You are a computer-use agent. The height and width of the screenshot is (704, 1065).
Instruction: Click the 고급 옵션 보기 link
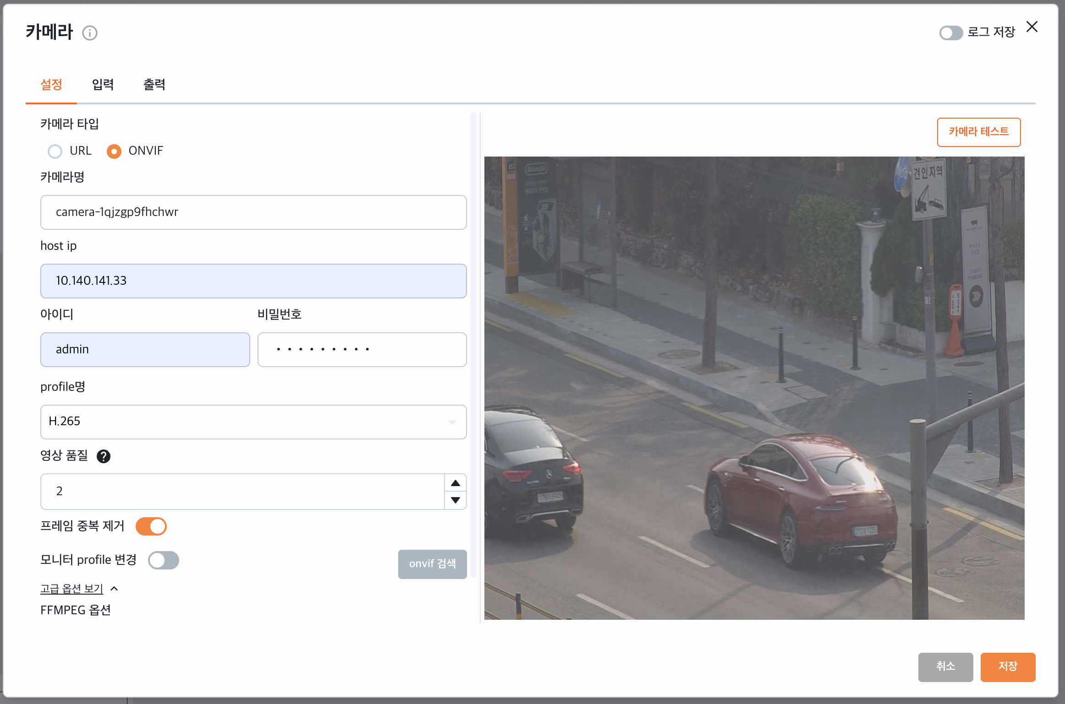coord(72,589)
